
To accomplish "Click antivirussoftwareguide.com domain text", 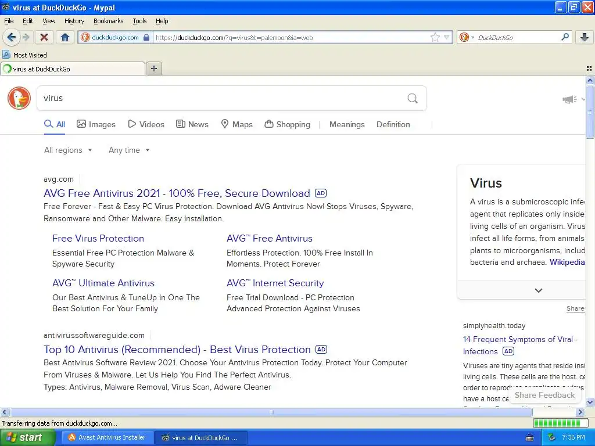I will tap(94, 335).
